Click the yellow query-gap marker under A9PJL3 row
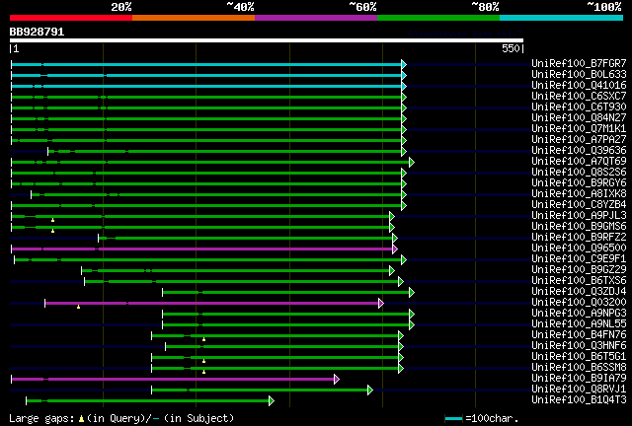 (52, 220)
